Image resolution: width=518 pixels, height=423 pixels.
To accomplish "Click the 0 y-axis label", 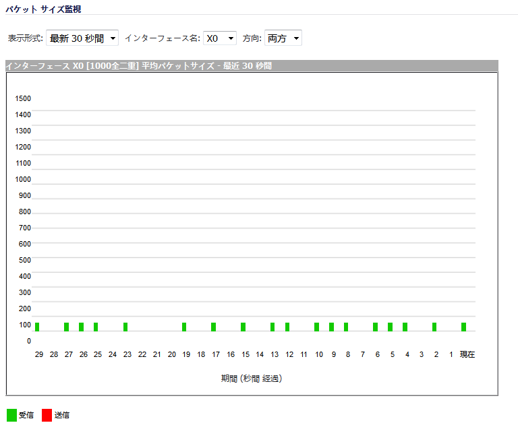I will pyautogui.click(x=29, y=341).
